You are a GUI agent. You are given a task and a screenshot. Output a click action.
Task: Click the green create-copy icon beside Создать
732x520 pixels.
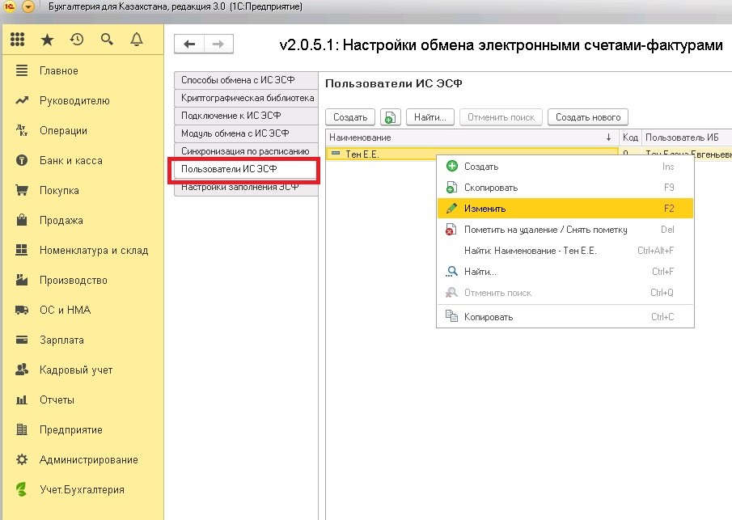(390, 116)
